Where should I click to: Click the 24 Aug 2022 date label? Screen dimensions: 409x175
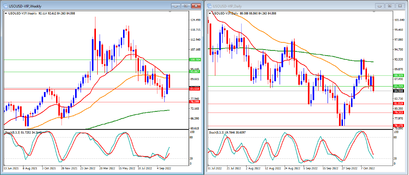(292, 168)
